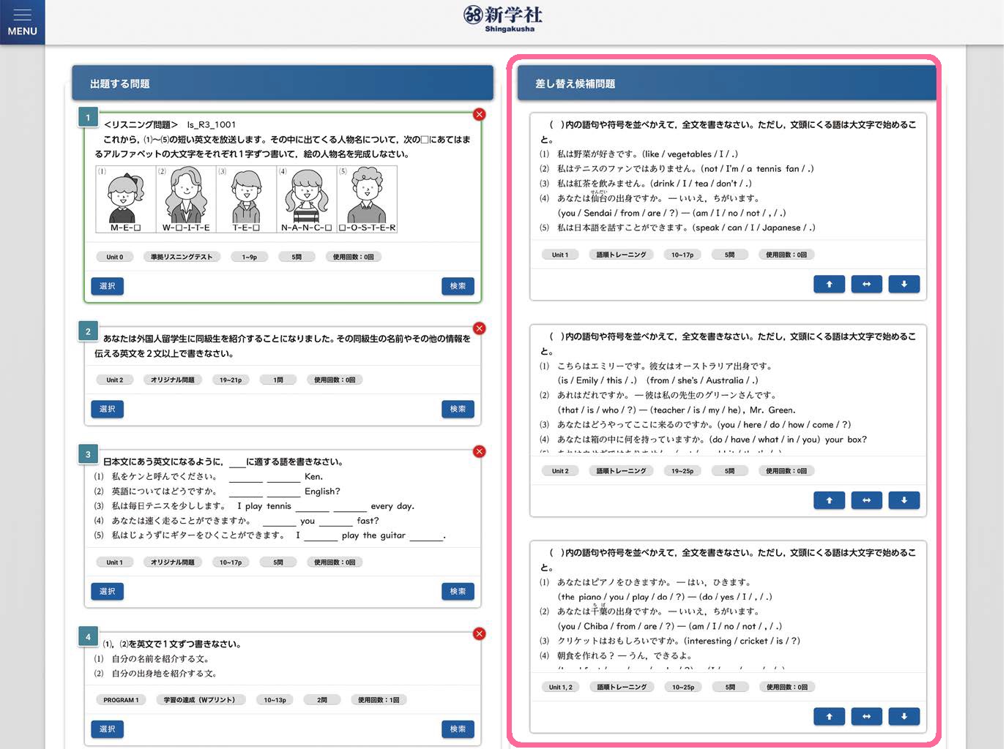Click the W-□-I-T-E woman illustration
Image resolution: width=1006 pixels, height=749 pixels.
186,199
